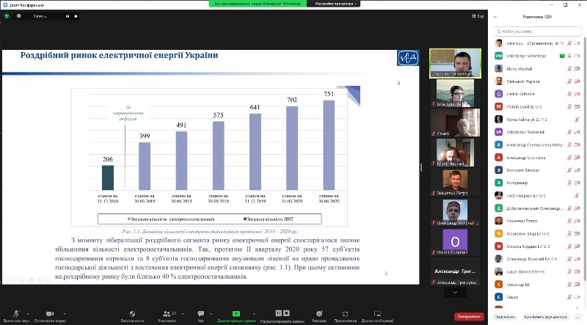Toggle mute for Oleksandr Pupena

(x=569, y=81)
